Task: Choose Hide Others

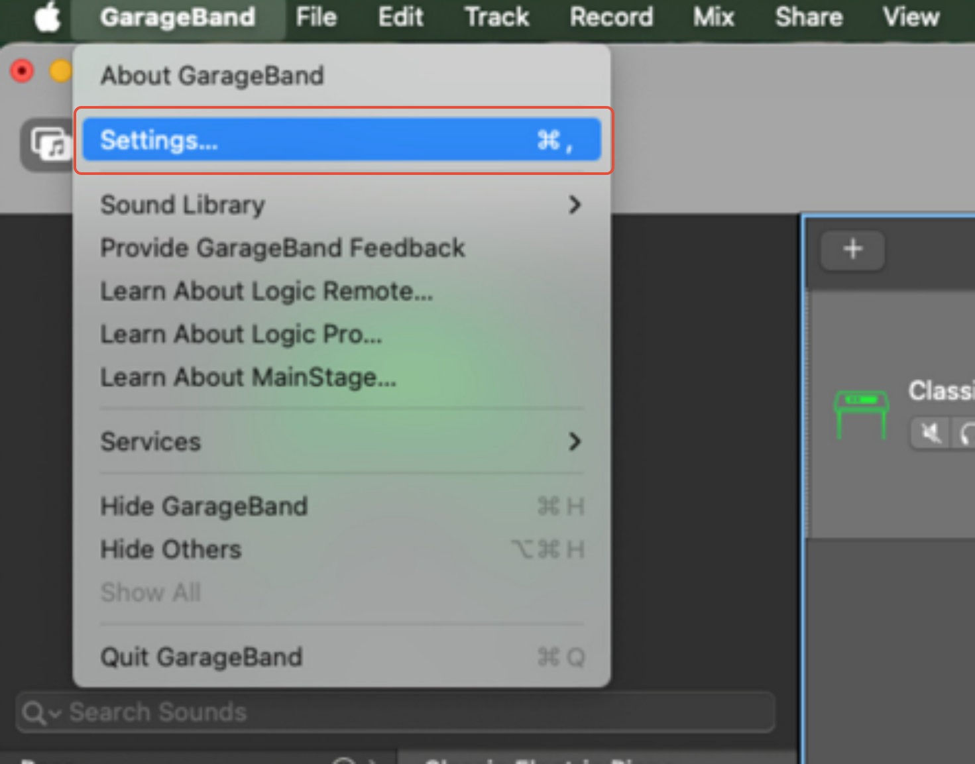Action: click(341, 549)
